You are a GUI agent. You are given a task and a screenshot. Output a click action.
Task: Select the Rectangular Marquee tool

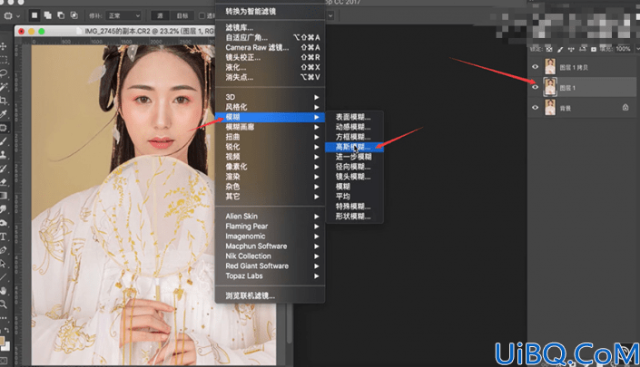click(4, 60)
